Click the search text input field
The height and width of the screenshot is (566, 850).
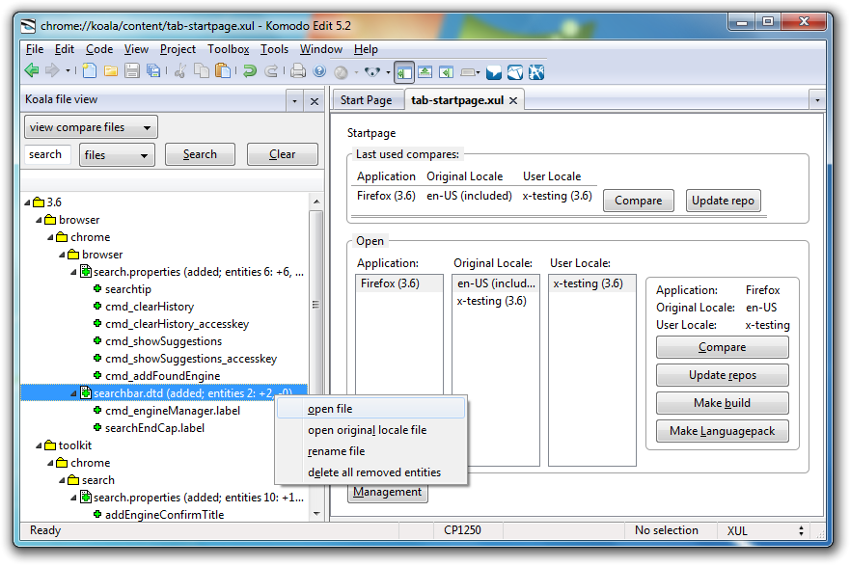point(47,154)
